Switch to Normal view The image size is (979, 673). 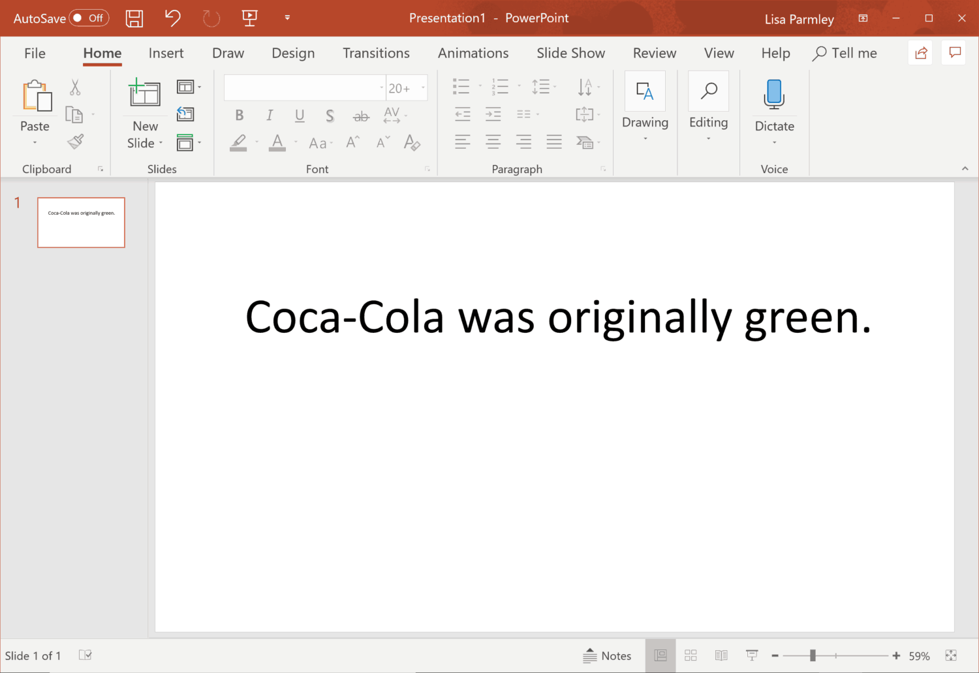click(660, 655)
